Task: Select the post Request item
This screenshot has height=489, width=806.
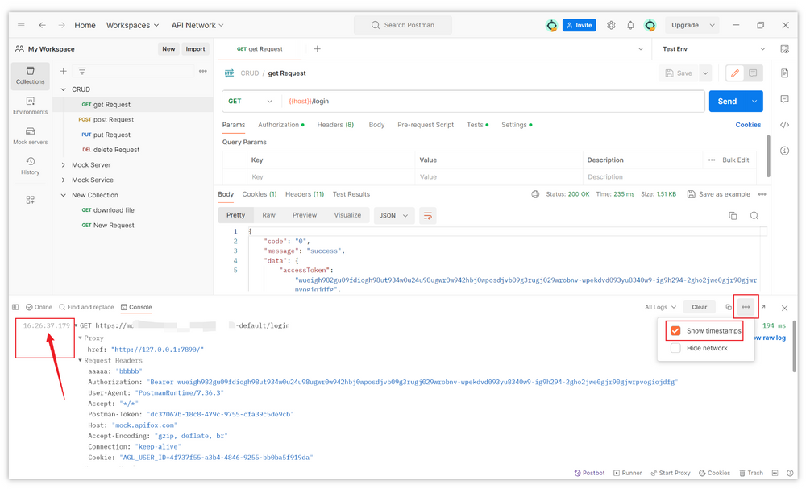Action: point(113,119)
